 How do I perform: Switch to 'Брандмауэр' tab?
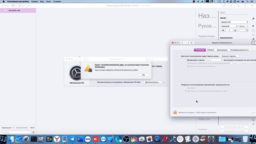pos(222,50)
